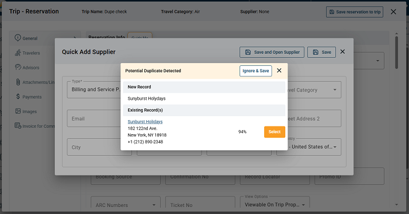Click the Invoice document icon

[x=18, y=126]
